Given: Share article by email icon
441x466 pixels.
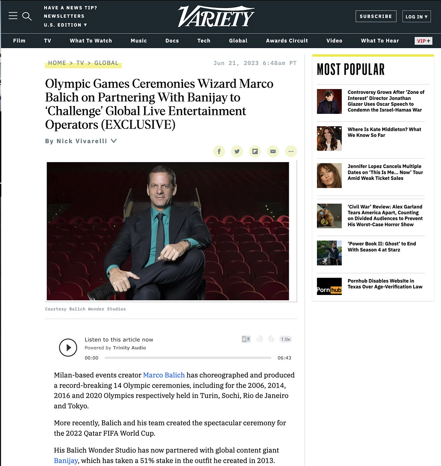Looking at the screenshot, I should coord(273,151).
